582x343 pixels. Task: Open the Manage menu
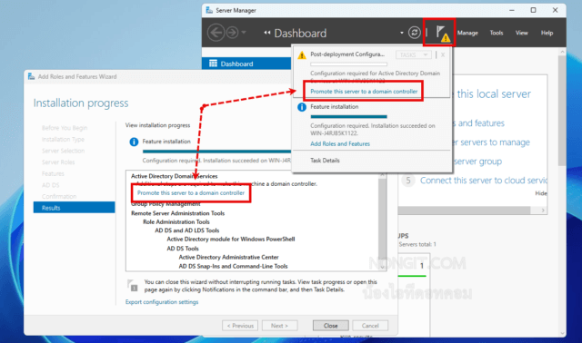tap(467, 33)
